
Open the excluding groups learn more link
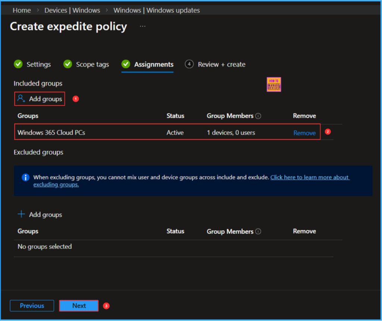click(x=310, y=177)
